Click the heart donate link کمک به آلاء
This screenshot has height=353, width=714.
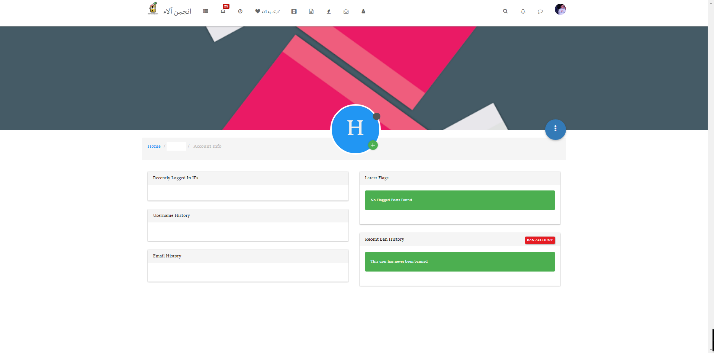(267, 12)
